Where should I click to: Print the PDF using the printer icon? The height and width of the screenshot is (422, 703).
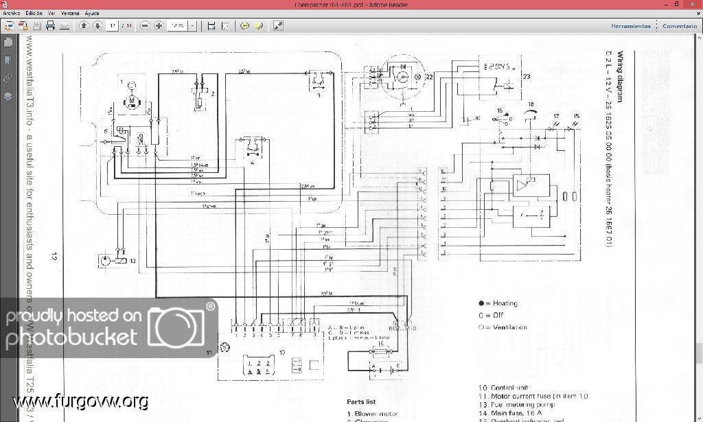coord(50,26)
